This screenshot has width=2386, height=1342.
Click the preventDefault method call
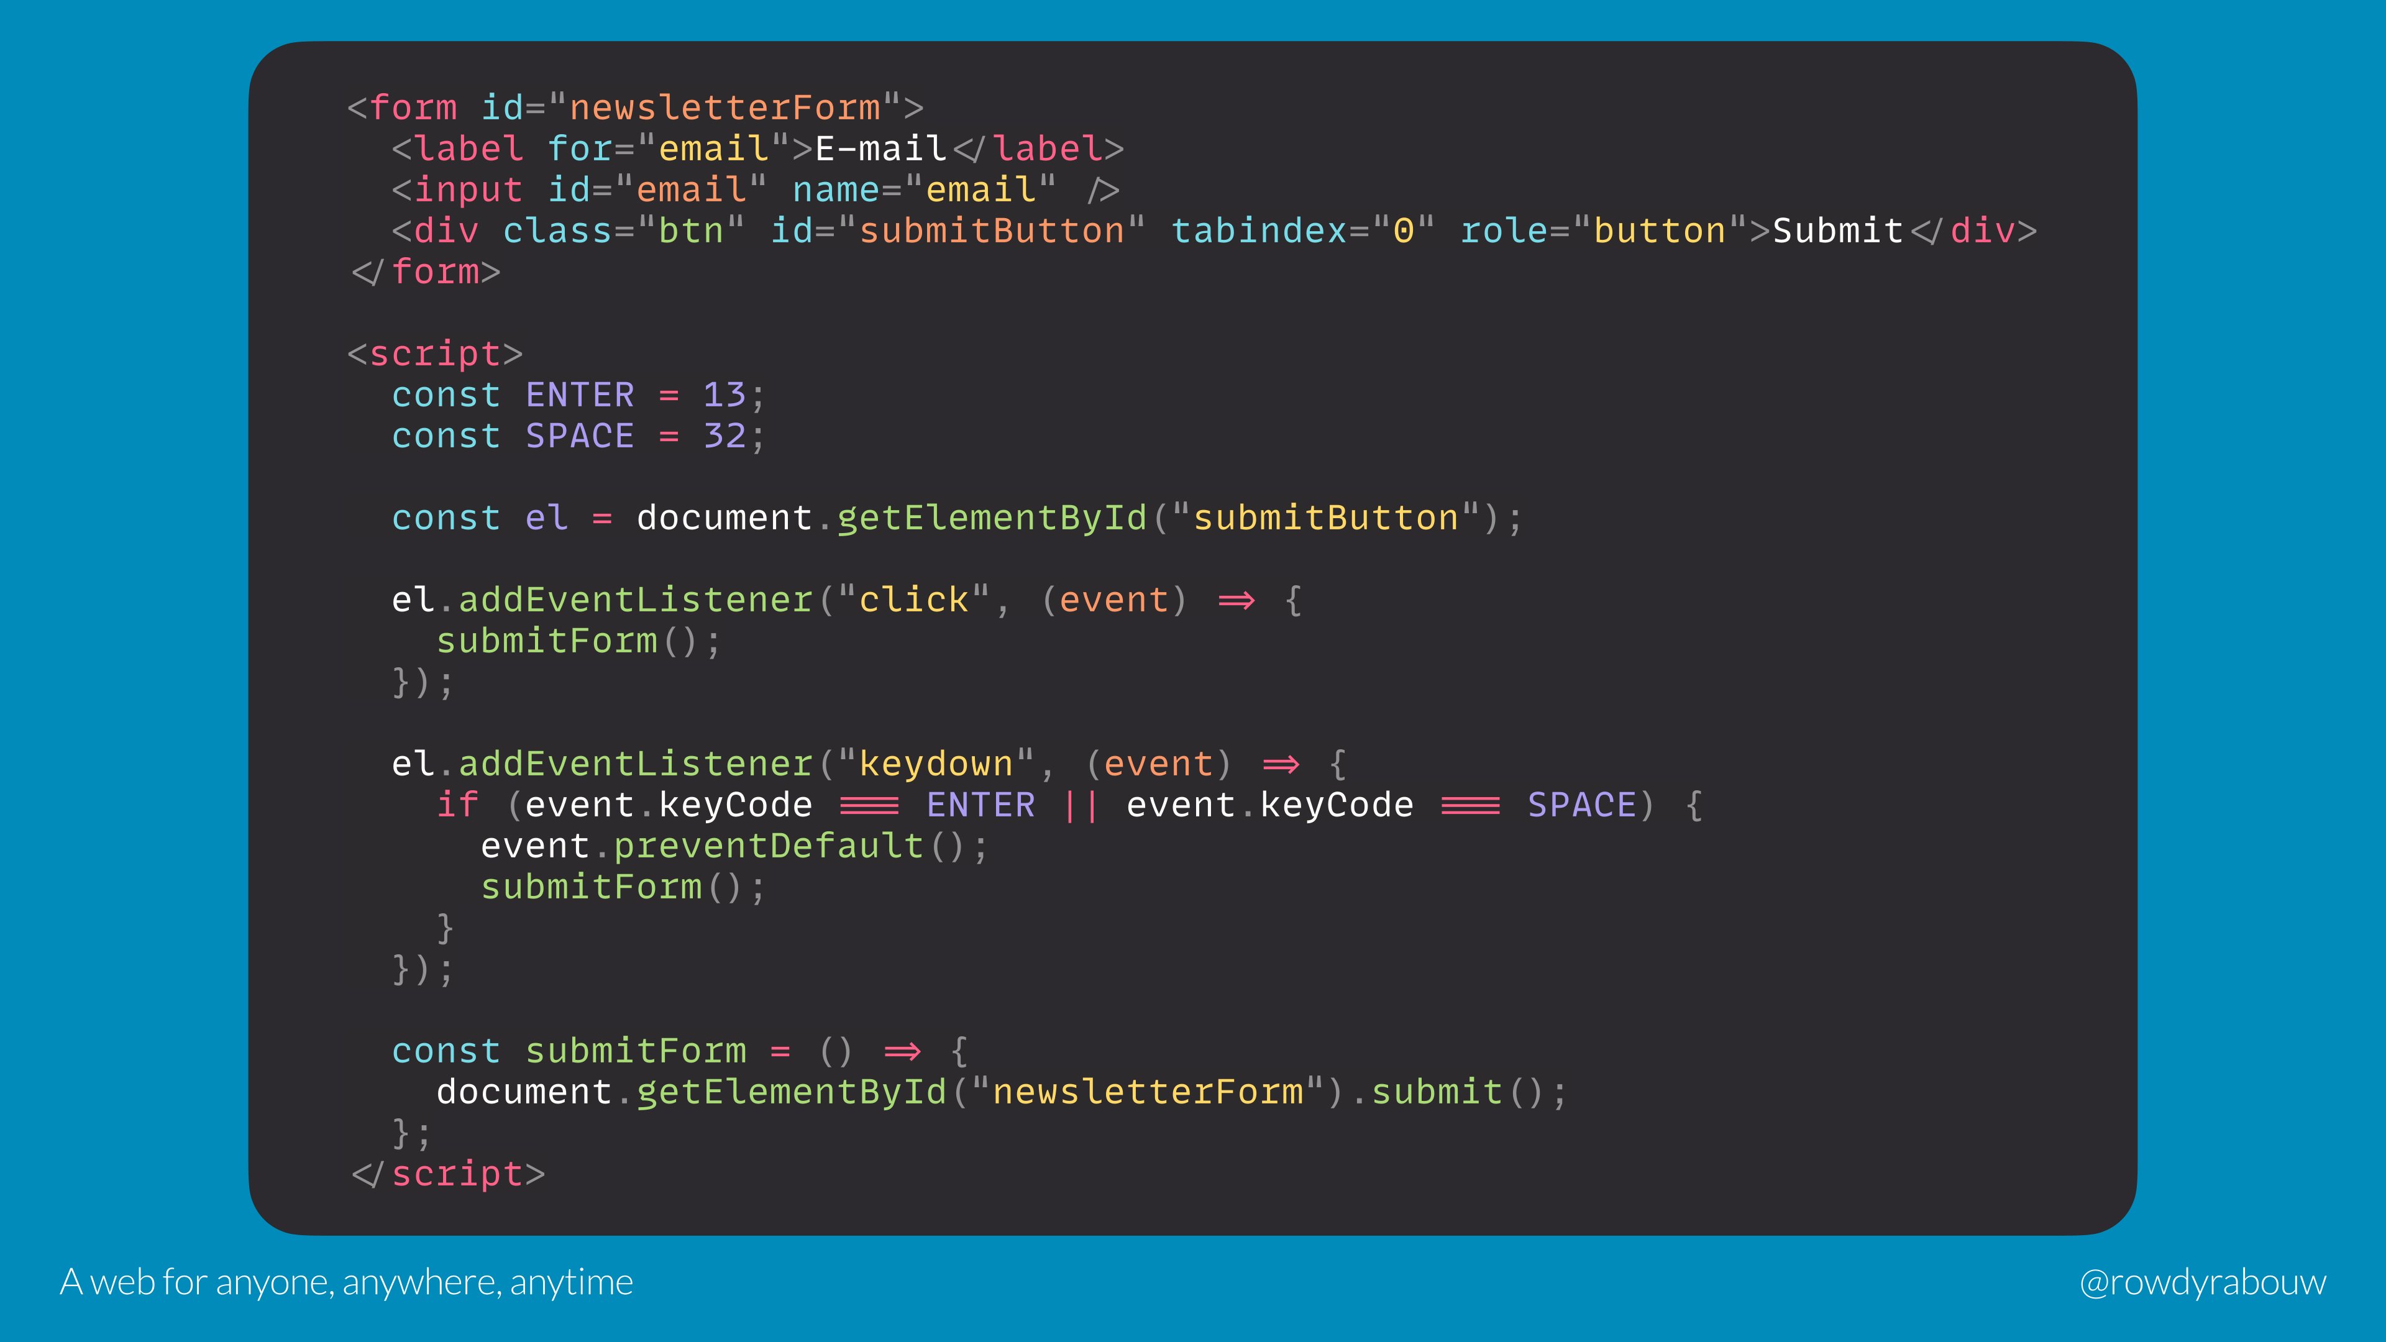pyautogui.click(x=769, y=846)
